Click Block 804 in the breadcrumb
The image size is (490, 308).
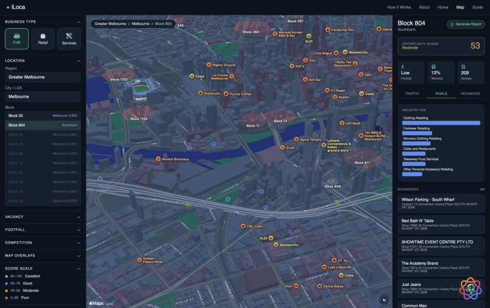[x=163, y=24]
